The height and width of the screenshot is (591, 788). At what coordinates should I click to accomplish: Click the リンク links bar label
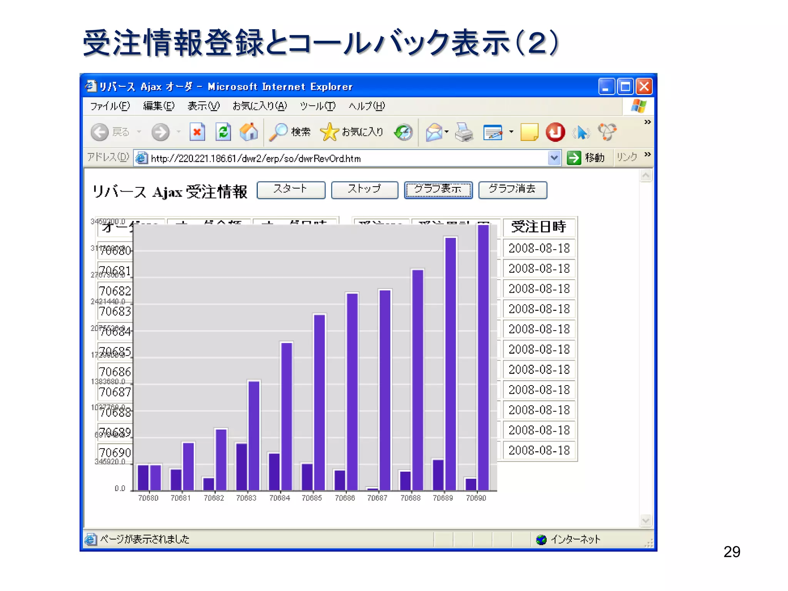click(x=627, y=157)
